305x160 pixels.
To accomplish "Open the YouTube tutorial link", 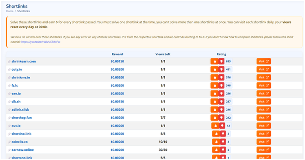I will 41,42.
